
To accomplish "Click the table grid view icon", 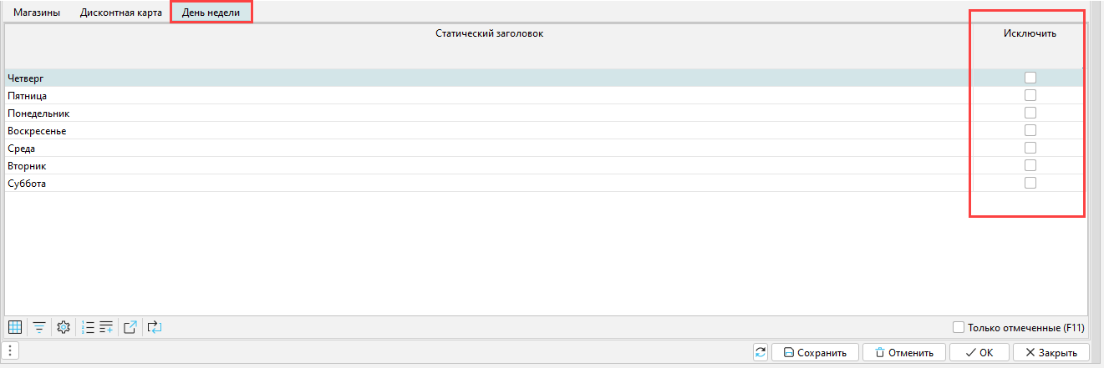I will (15, 327).
